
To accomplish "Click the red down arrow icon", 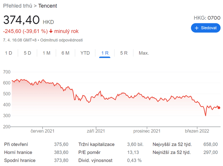I will click(51, 31).
